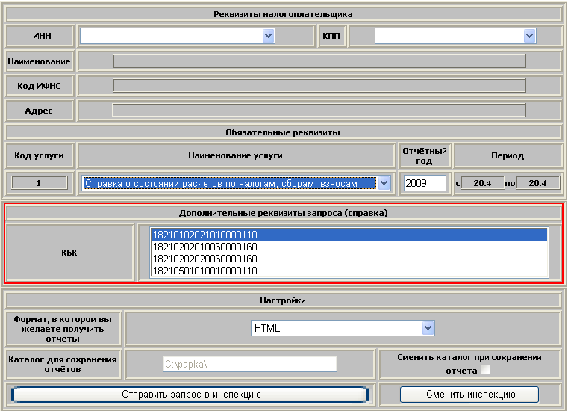Click the Адрес text field
Screen dimensions: 568x411
319,111
